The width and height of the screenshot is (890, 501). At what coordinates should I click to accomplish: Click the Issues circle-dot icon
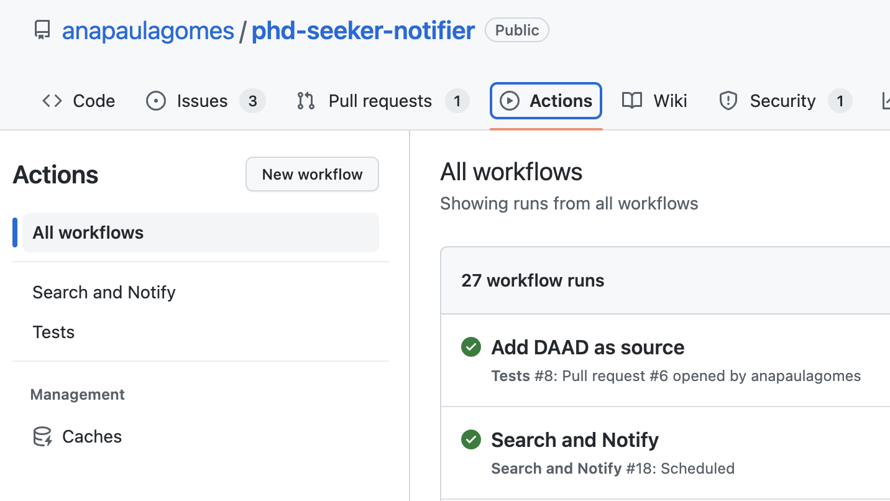click(x=156, y=101)
